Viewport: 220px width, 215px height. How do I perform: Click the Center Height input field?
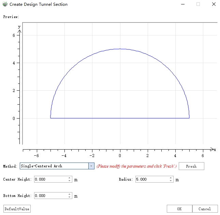coord(50,179)
